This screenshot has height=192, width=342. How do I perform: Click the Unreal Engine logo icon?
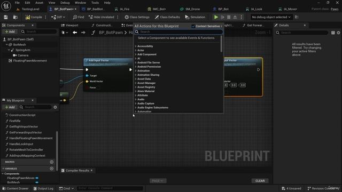pos(6,6)
